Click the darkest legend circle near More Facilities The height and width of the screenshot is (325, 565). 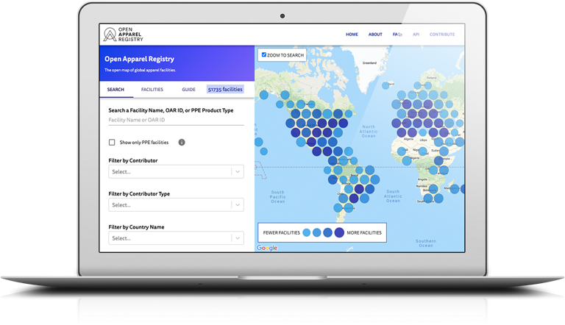coord(339,233)
